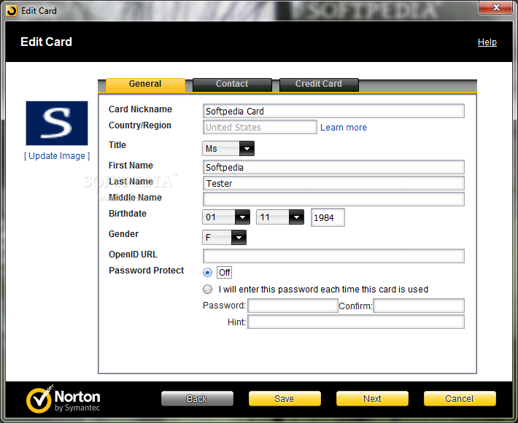
Task: Open the birthdate day dropdown showing 11
Action: (x=280, y=217)
